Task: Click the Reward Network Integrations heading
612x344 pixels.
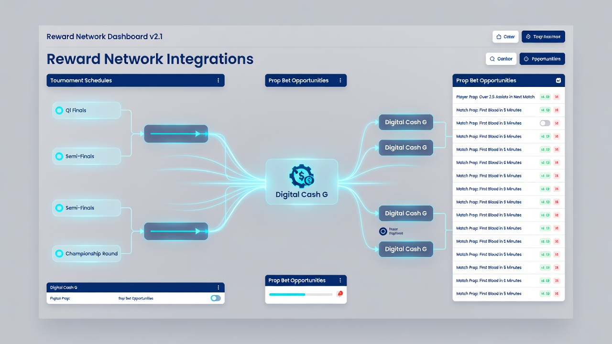Action: 150,59
